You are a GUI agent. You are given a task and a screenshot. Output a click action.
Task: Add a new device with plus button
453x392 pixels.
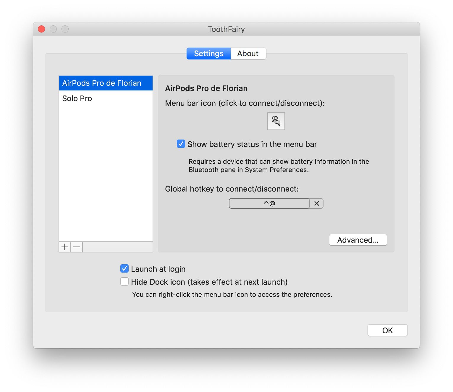[65, 247]
